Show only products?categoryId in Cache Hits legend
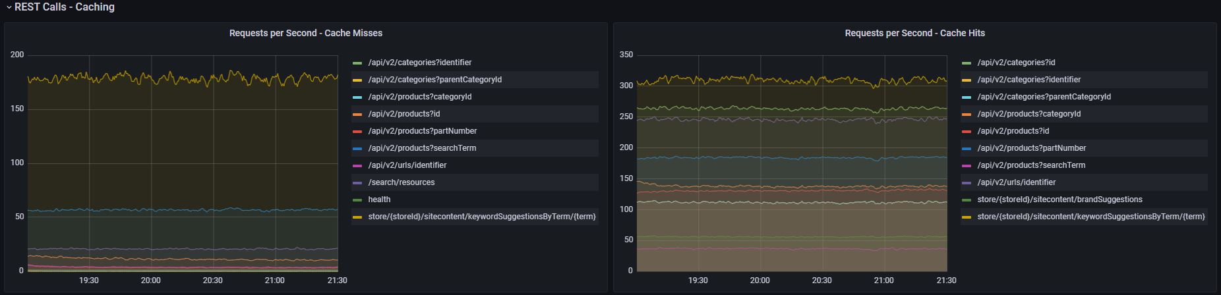 pyautogui.click(x=1028, y=114)
